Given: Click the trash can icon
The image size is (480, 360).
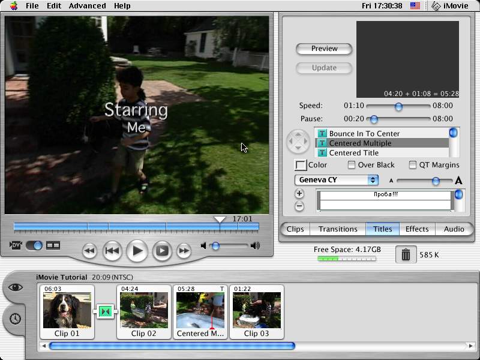Looking at the screenshot, I should point(406,254).
